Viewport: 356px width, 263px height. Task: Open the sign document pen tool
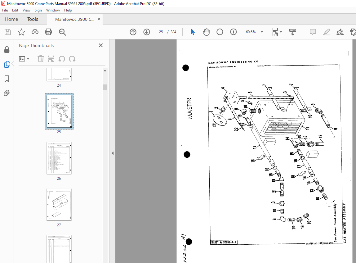pos(340,32)
